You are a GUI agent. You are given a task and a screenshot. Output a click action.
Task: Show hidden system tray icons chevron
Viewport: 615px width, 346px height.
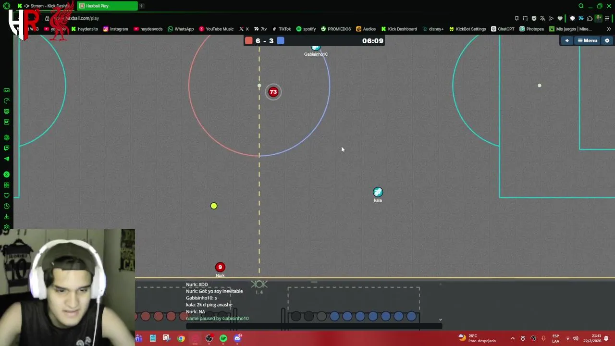513,338
